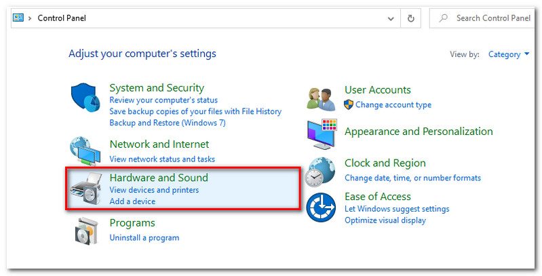Click Let Windows suggest settings link
This screenshot has height=276, width=542.
point(397,209)
